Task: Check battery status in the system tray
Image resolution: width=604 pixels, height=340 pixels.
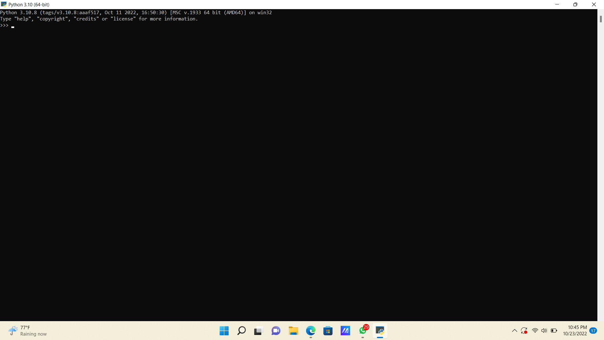Action: 554,331
